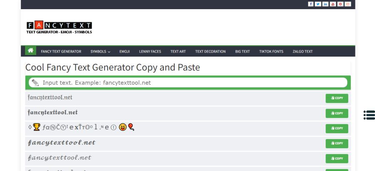Open the Big Text menu item
This screenshot has width=375, height=171.
click(242, 51)
